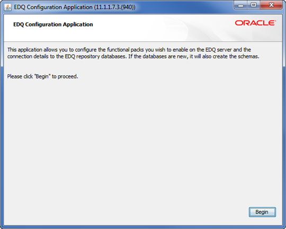Select the version number 11.1.1.7.3.(940) in title bar
The image size is (286, 229).
pos(115,7)
